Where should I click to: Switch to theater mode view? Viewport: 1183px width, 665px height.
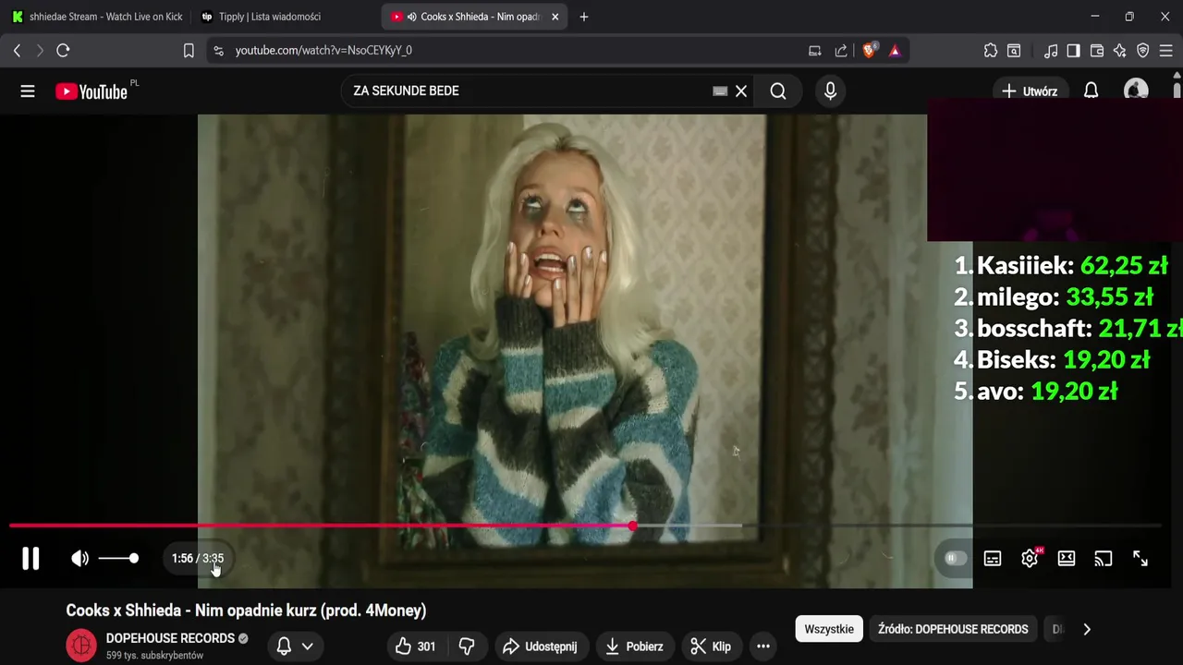pos(1067,558)
